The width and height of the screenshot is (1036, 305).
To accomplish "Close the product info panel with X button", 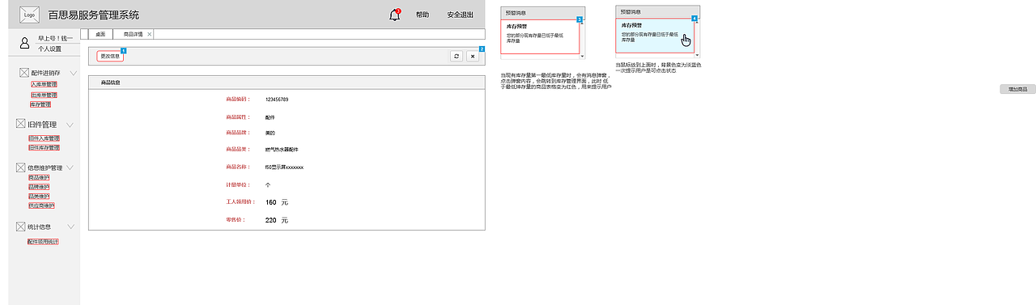I will 473,56.
